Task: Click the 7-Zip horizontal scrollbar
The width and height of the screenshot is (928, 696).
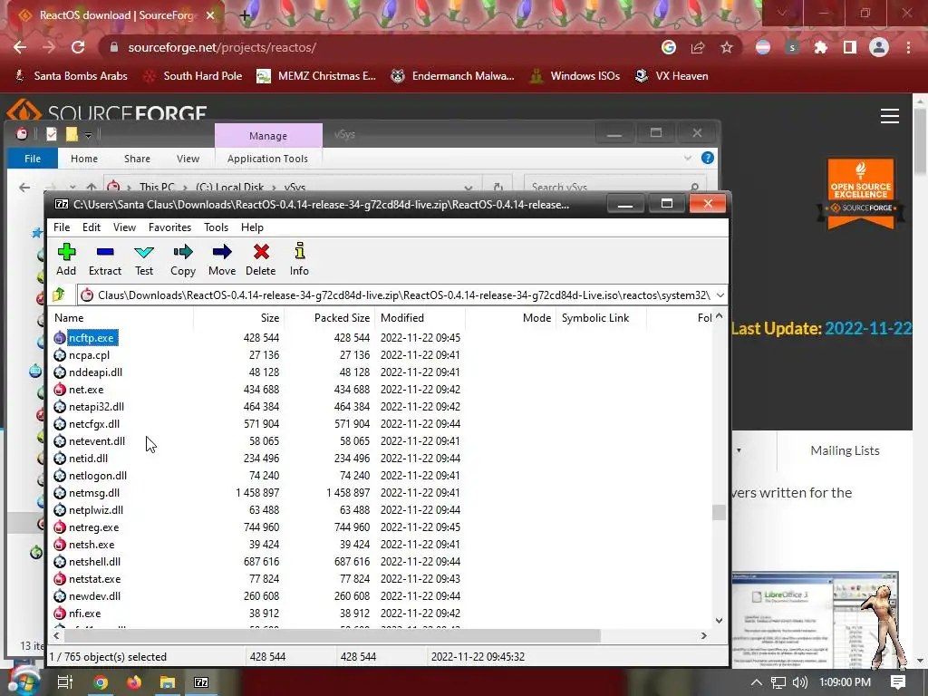Action: [x=332, y=635]
